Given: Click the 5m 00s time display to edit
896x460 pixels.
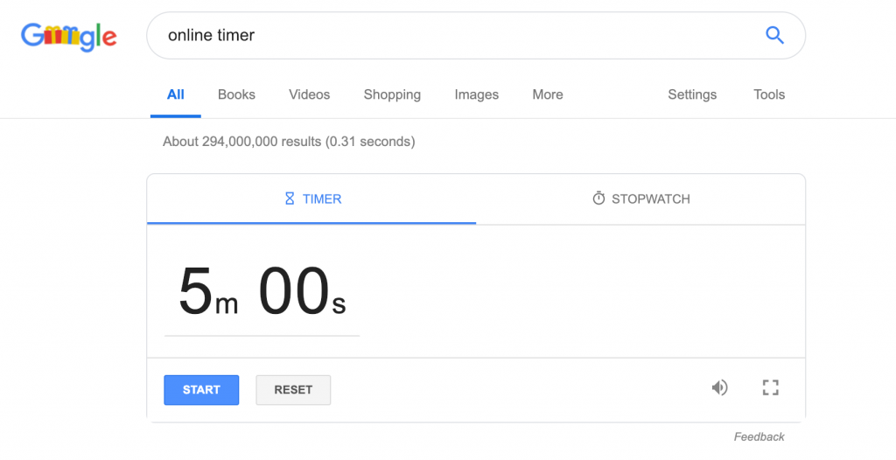Looking at the screenshot, I should pos(262,292).
